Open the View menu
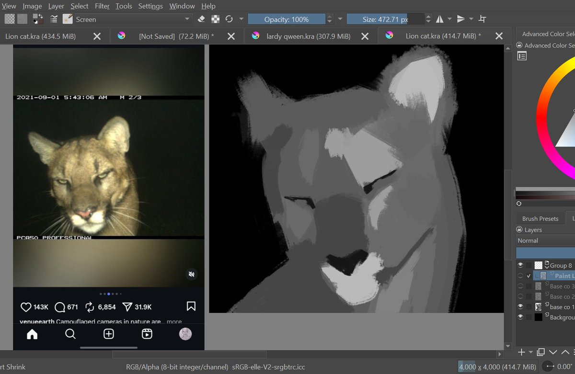 (9, 6)
